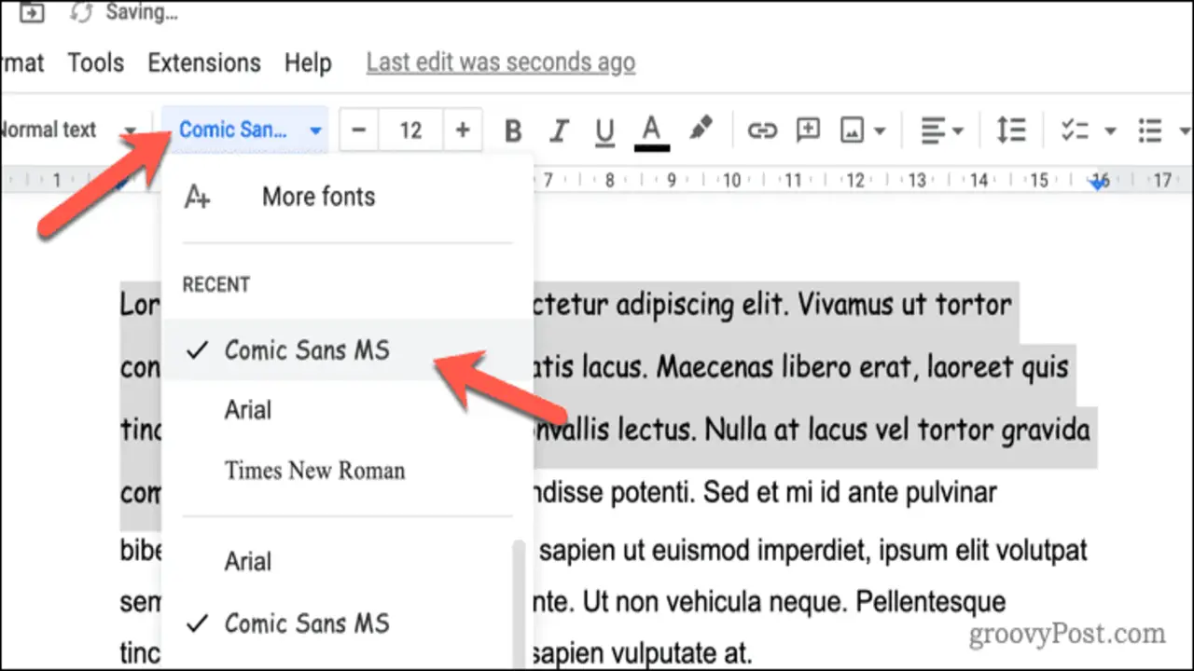Open the text alignment dropdown
1194x671 pixels.
click(x=941, y=130)
